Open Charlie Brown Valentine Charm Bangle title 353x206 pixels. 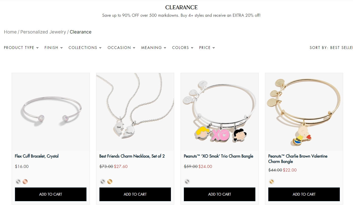(298, 159)
